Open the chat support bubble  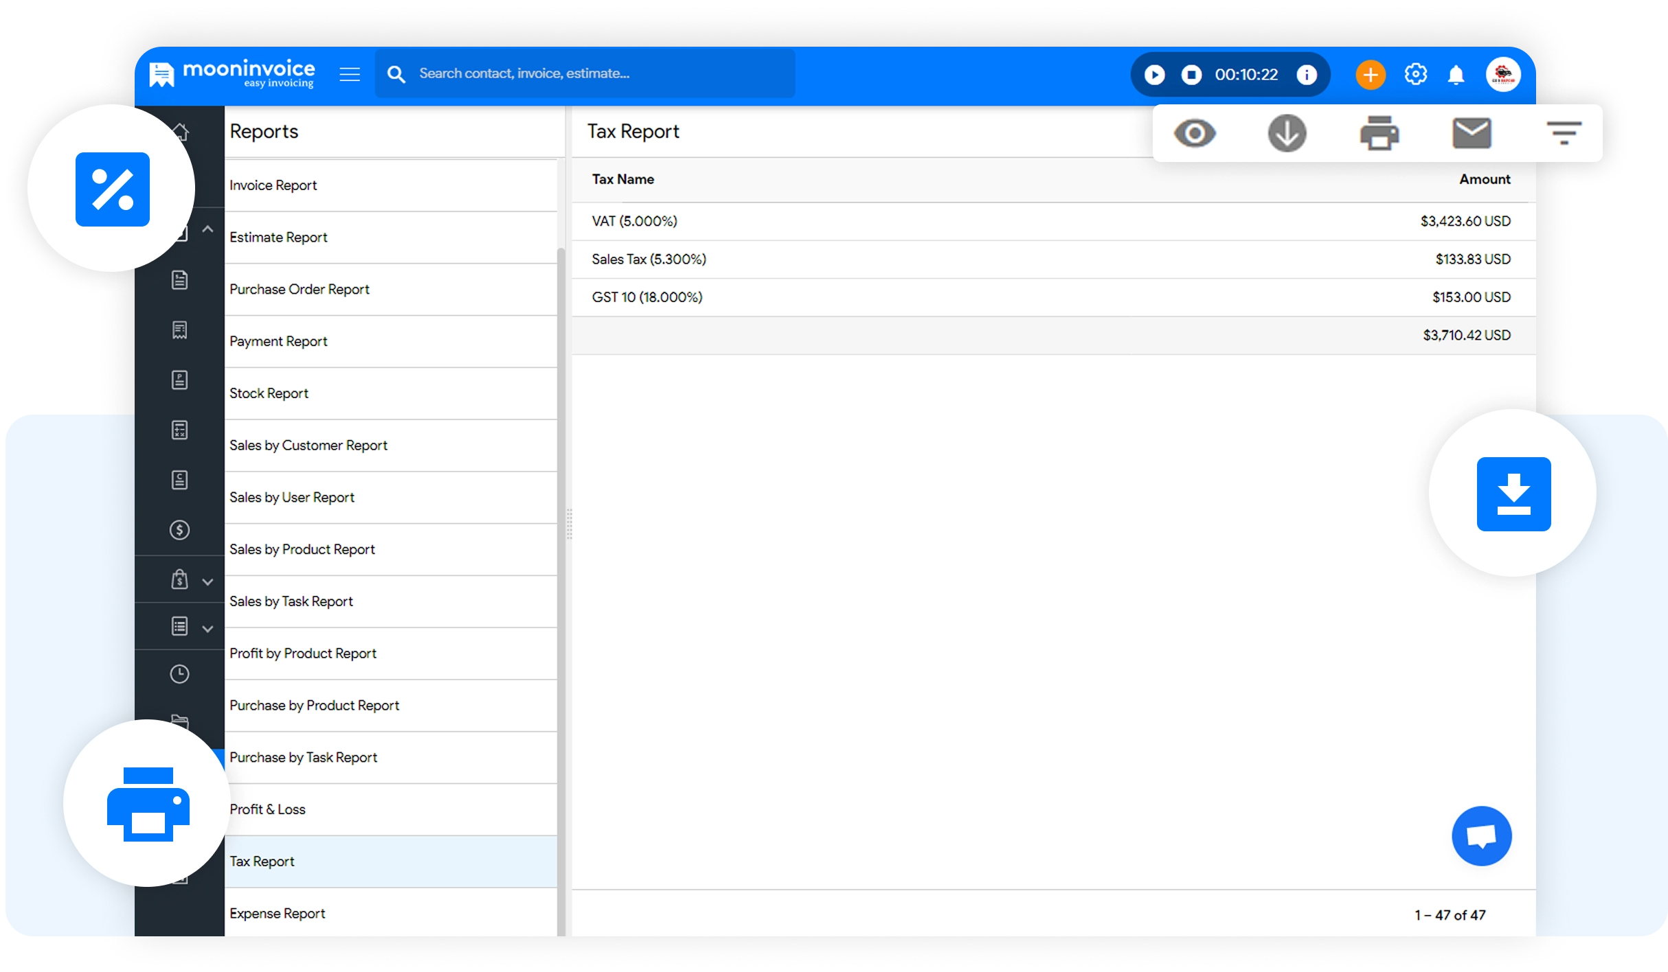click(1481, 836)
